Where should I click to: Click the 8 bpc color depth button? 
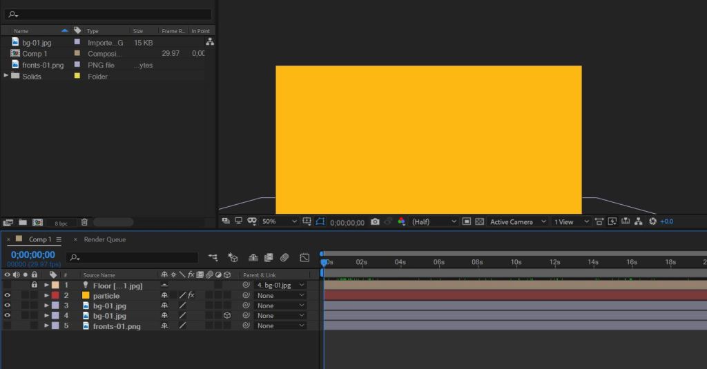(61, 223)
